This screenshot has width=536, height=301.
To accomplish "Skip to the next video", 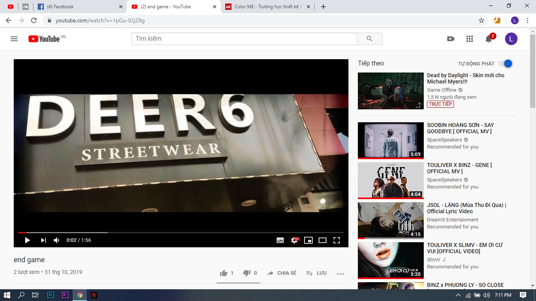I will [x=43, y=240].
